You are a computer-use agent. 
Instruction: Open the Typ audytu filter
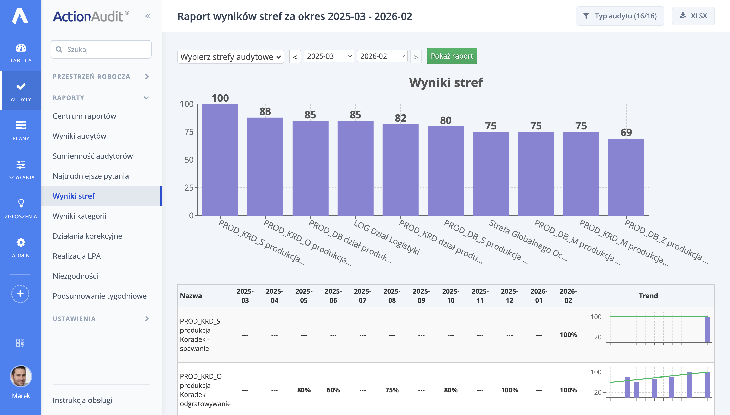(620, 16)
